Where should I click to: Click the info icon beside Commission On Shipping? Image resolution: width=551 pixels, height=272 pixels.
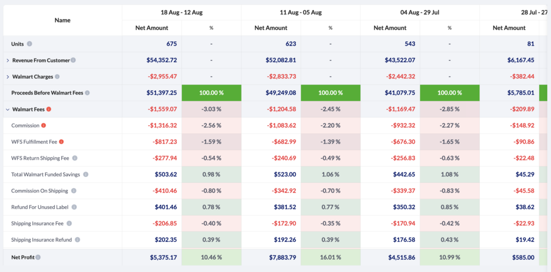point(74,191)
